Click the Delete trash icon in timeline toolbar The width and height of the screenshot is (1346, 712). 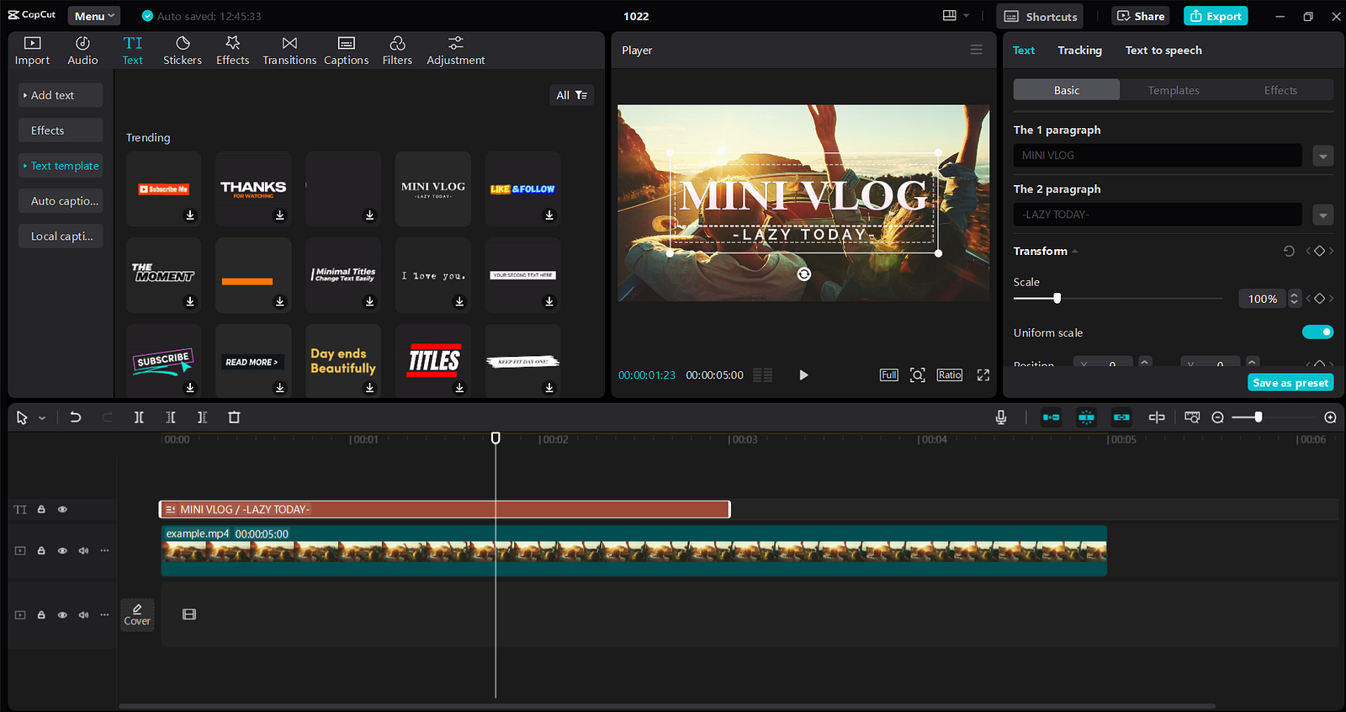234,417
